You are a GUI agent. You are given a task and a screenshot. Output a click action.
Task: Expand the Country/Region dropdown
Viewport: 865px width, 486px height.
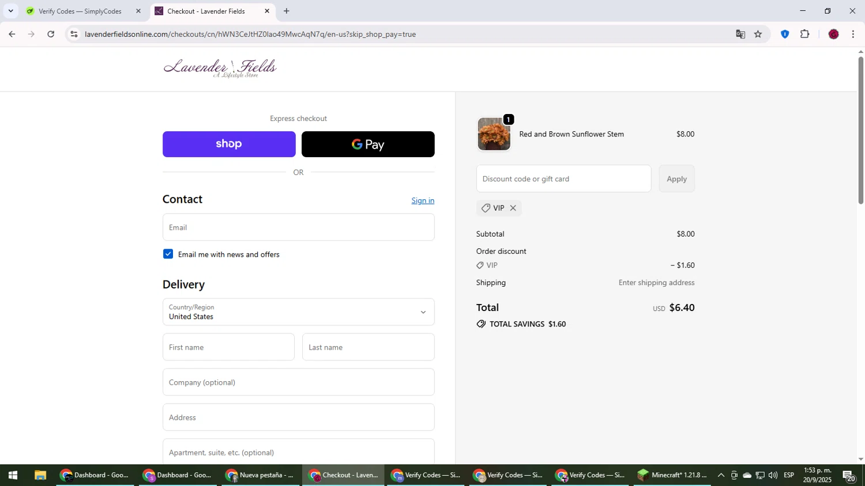[298, 312]
